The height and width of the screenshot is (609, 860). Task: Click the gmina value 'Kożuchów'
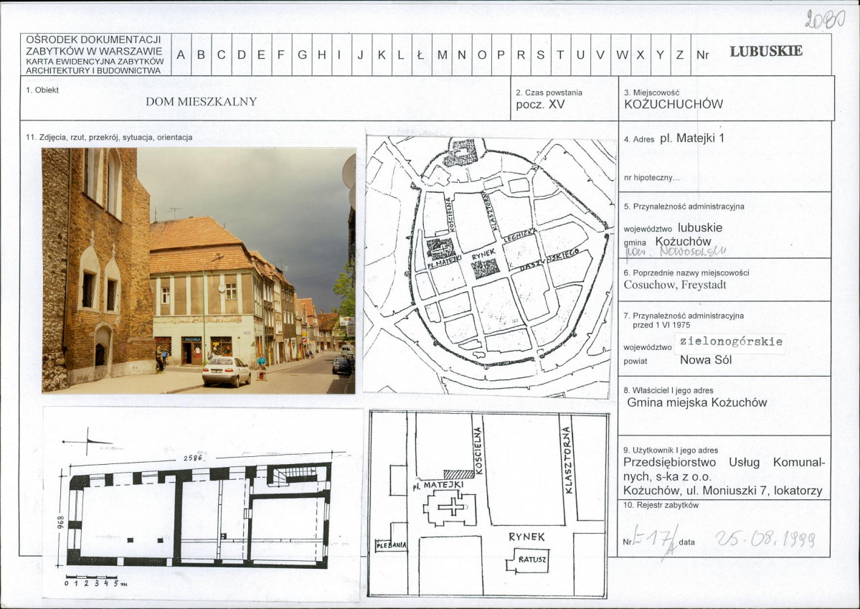683,242
